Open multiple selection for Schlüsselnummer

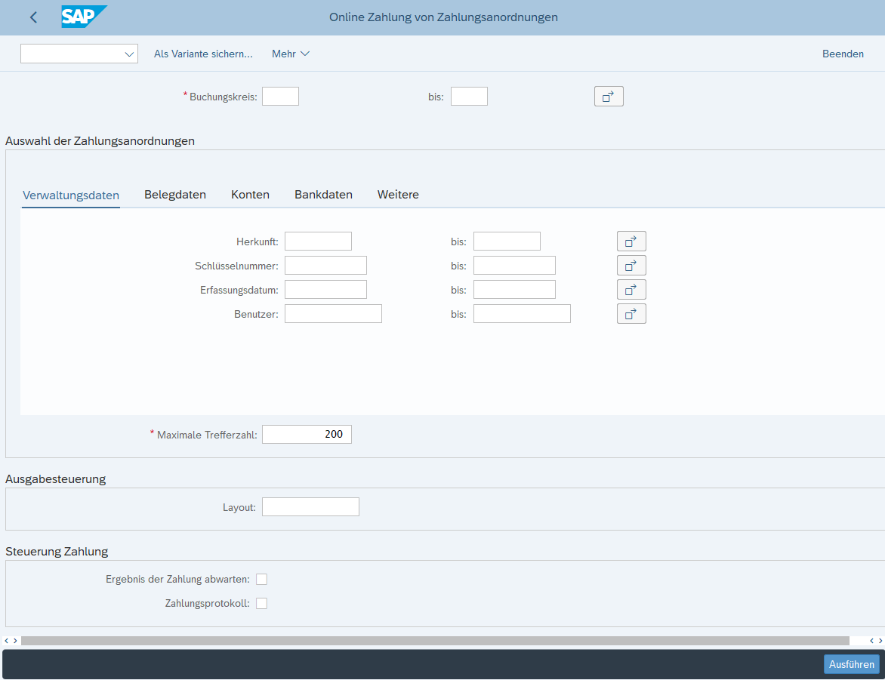(x=631, y=266)
